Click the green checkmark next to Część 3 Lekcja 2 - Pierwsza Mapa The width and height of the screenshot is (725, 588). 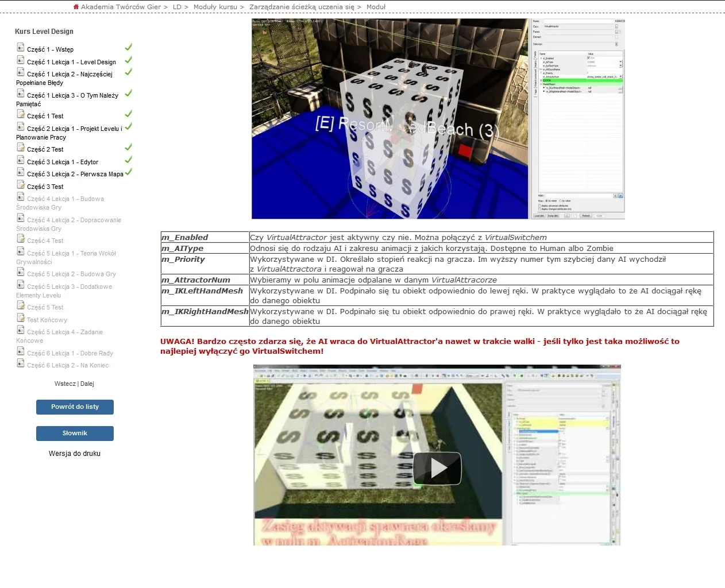129,172
